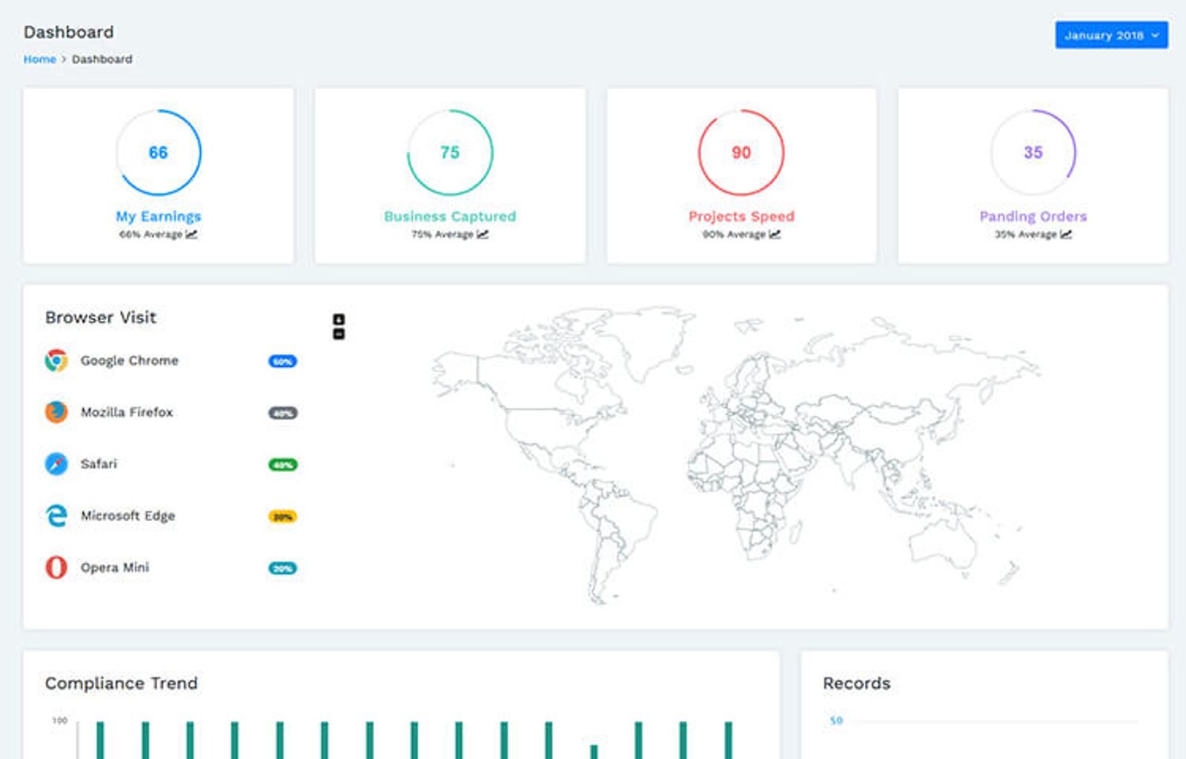This screenshot has width=1186, height=759.
Task: Click the green badge for Safari
Action: click(x=282, y=465)
